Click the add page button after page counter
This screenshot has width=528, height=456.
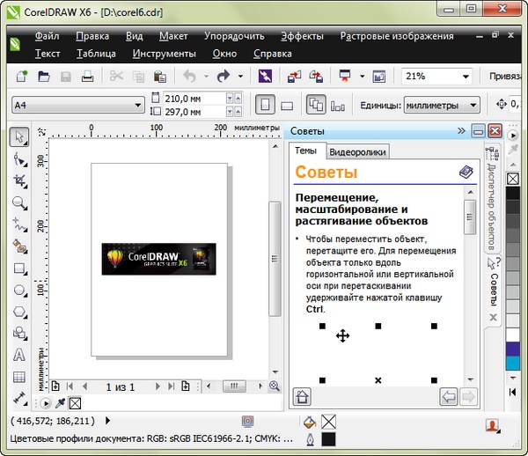pyautogui.click(x=187, y=386)
